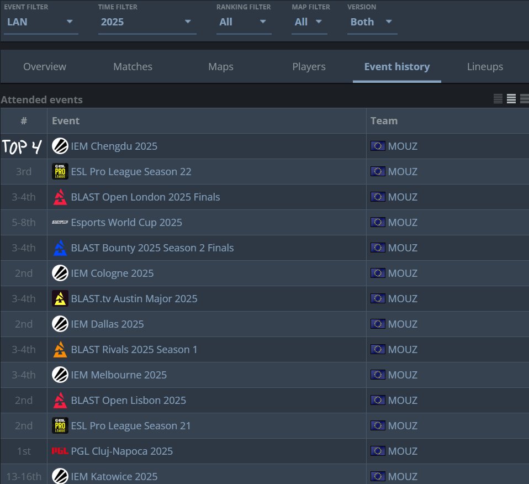Open the IEM Dallas 2025 link
This screenshot has height=484, width=529.
click(107, 324)
